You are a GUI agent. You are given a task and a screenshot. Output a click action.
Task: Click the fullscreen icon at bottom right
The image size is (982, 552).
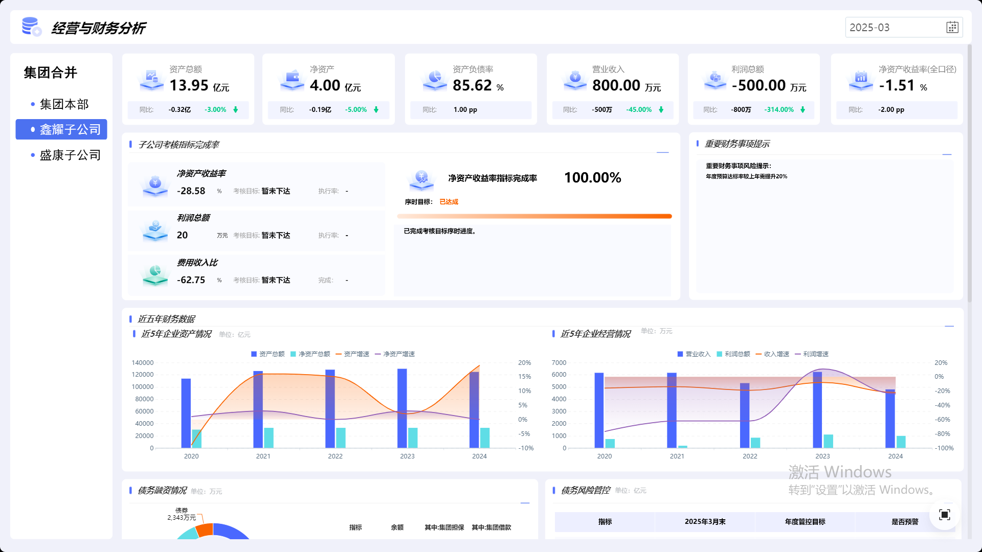(x=944, y=515)
